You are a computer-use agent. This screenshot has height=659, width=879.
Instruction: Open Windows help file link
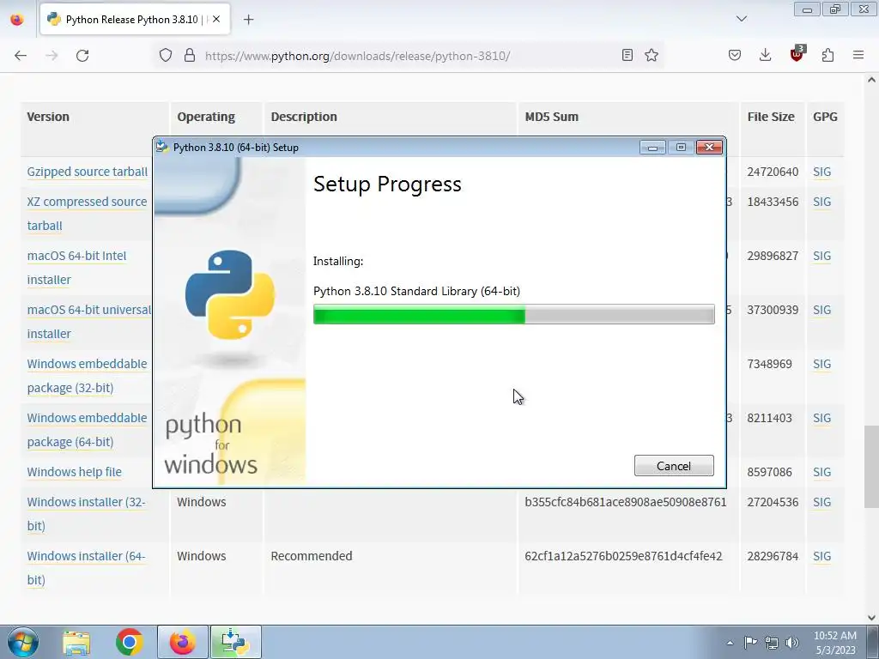pyautogui.click(x=75, y=472)
